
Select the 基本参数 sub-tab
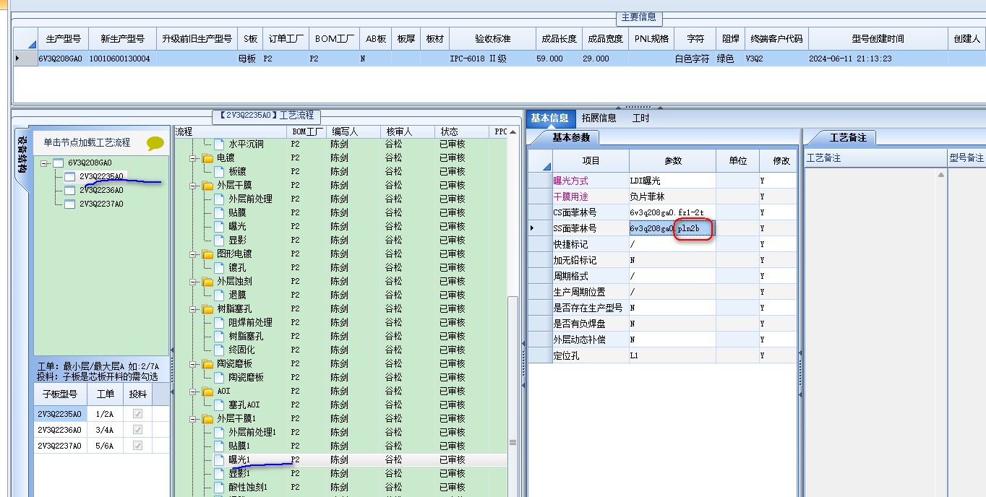(570, 137)
